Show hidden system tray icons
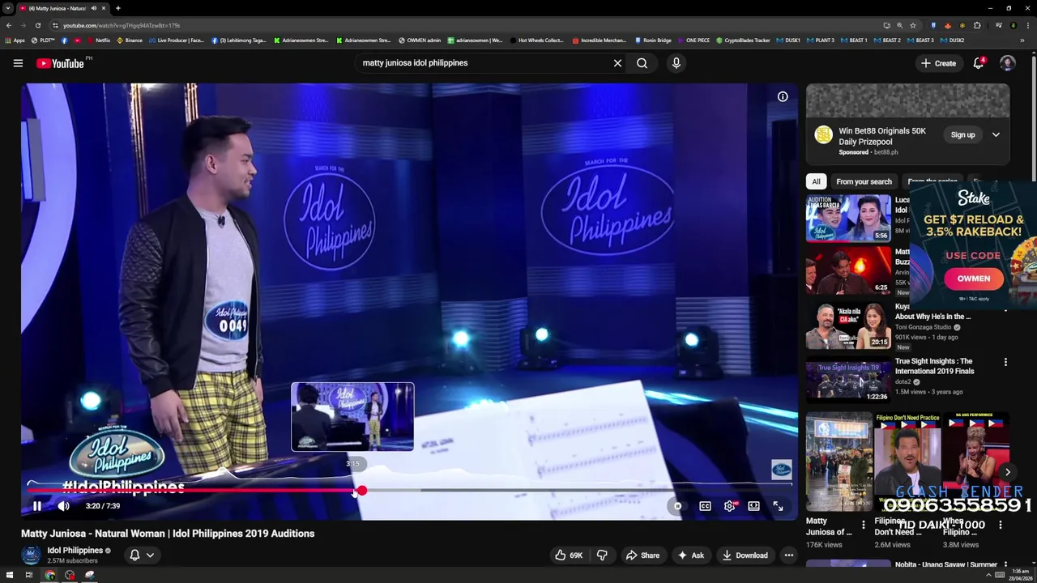Image resolution: width=1037 pixels, height=583 pixels. point(988,575)
